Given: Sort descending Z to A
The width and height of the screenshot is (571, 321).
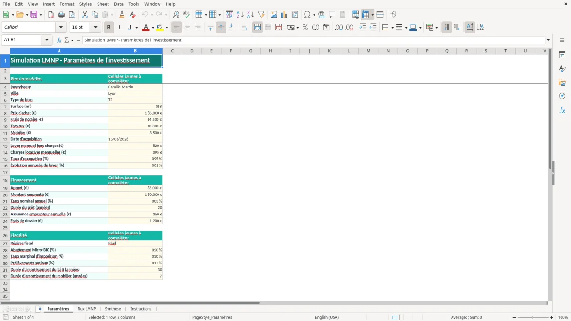Looking at the screenshot, I should pyautogui.click(x=250, y=15).
